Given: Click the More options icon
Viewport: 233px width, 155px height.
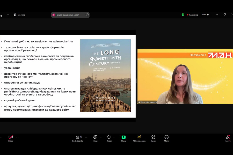Looking at the screenshot, I should click(x=166, y=137).
